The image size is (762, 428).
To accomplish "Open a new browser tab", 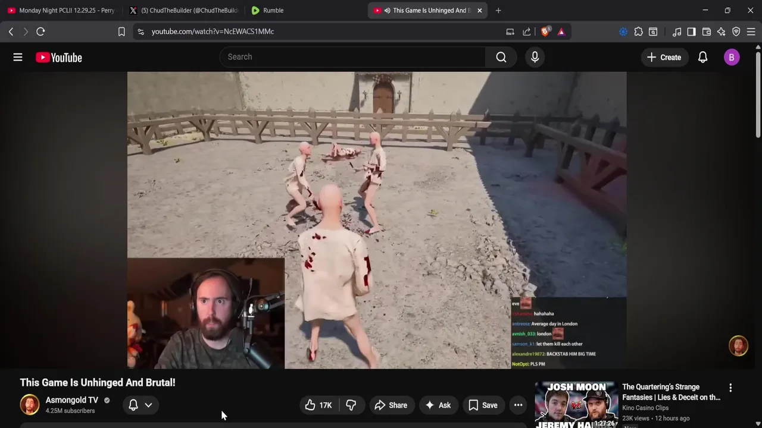I will 498,10.
